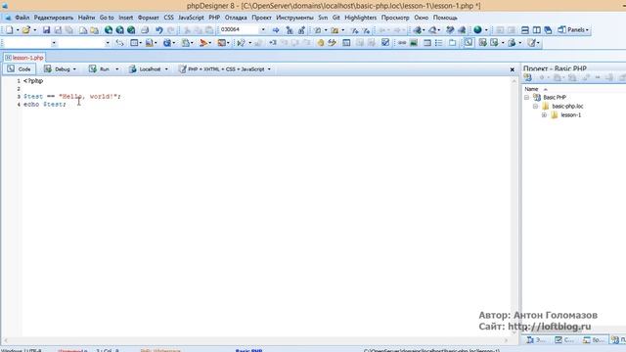Viewport: 626px width, 352px height.
Task: Click the blue right arrow Go icon
Action: pos(276,30)
